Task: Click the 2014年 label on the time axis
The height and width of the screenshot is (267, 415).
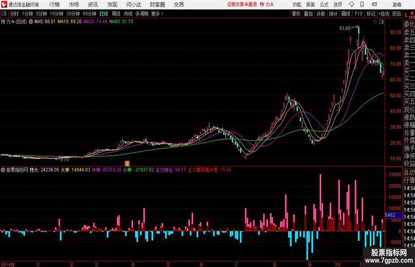Action: (x=8, y=264)
